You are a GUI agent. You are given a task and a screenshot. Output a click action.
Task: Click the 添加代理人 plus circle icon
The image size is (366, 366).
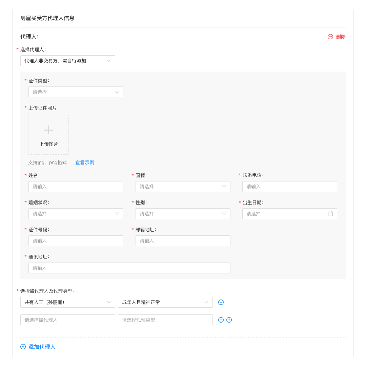pyautogui.click(x=23, y=347)
